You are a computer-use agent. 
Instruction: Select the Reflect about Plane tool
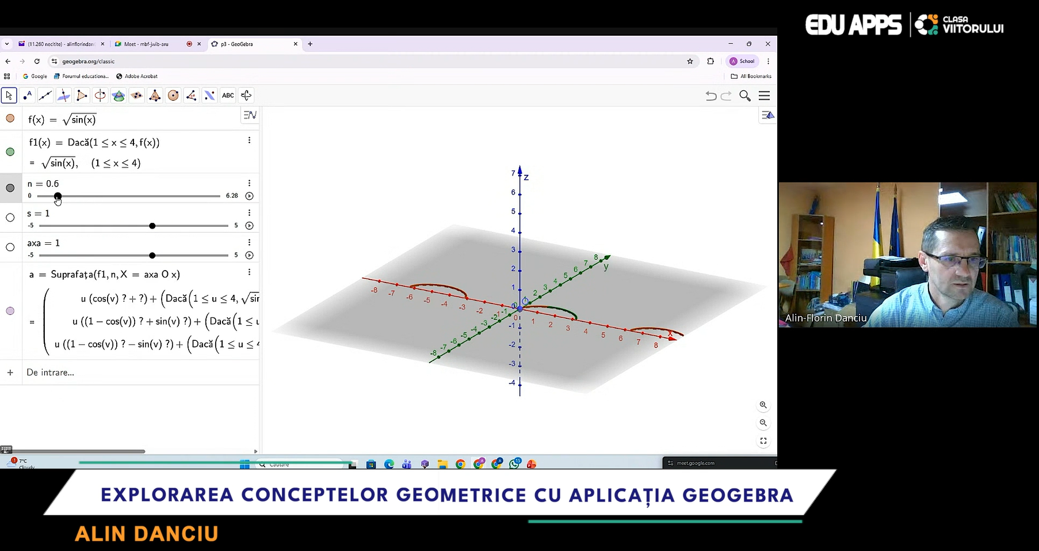point(209,96)
